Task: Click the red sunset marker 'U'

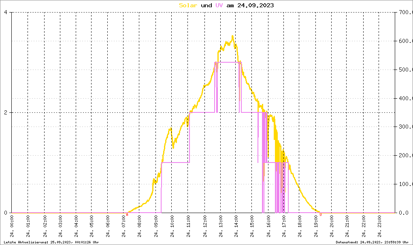Action: [x=321, y=215]
